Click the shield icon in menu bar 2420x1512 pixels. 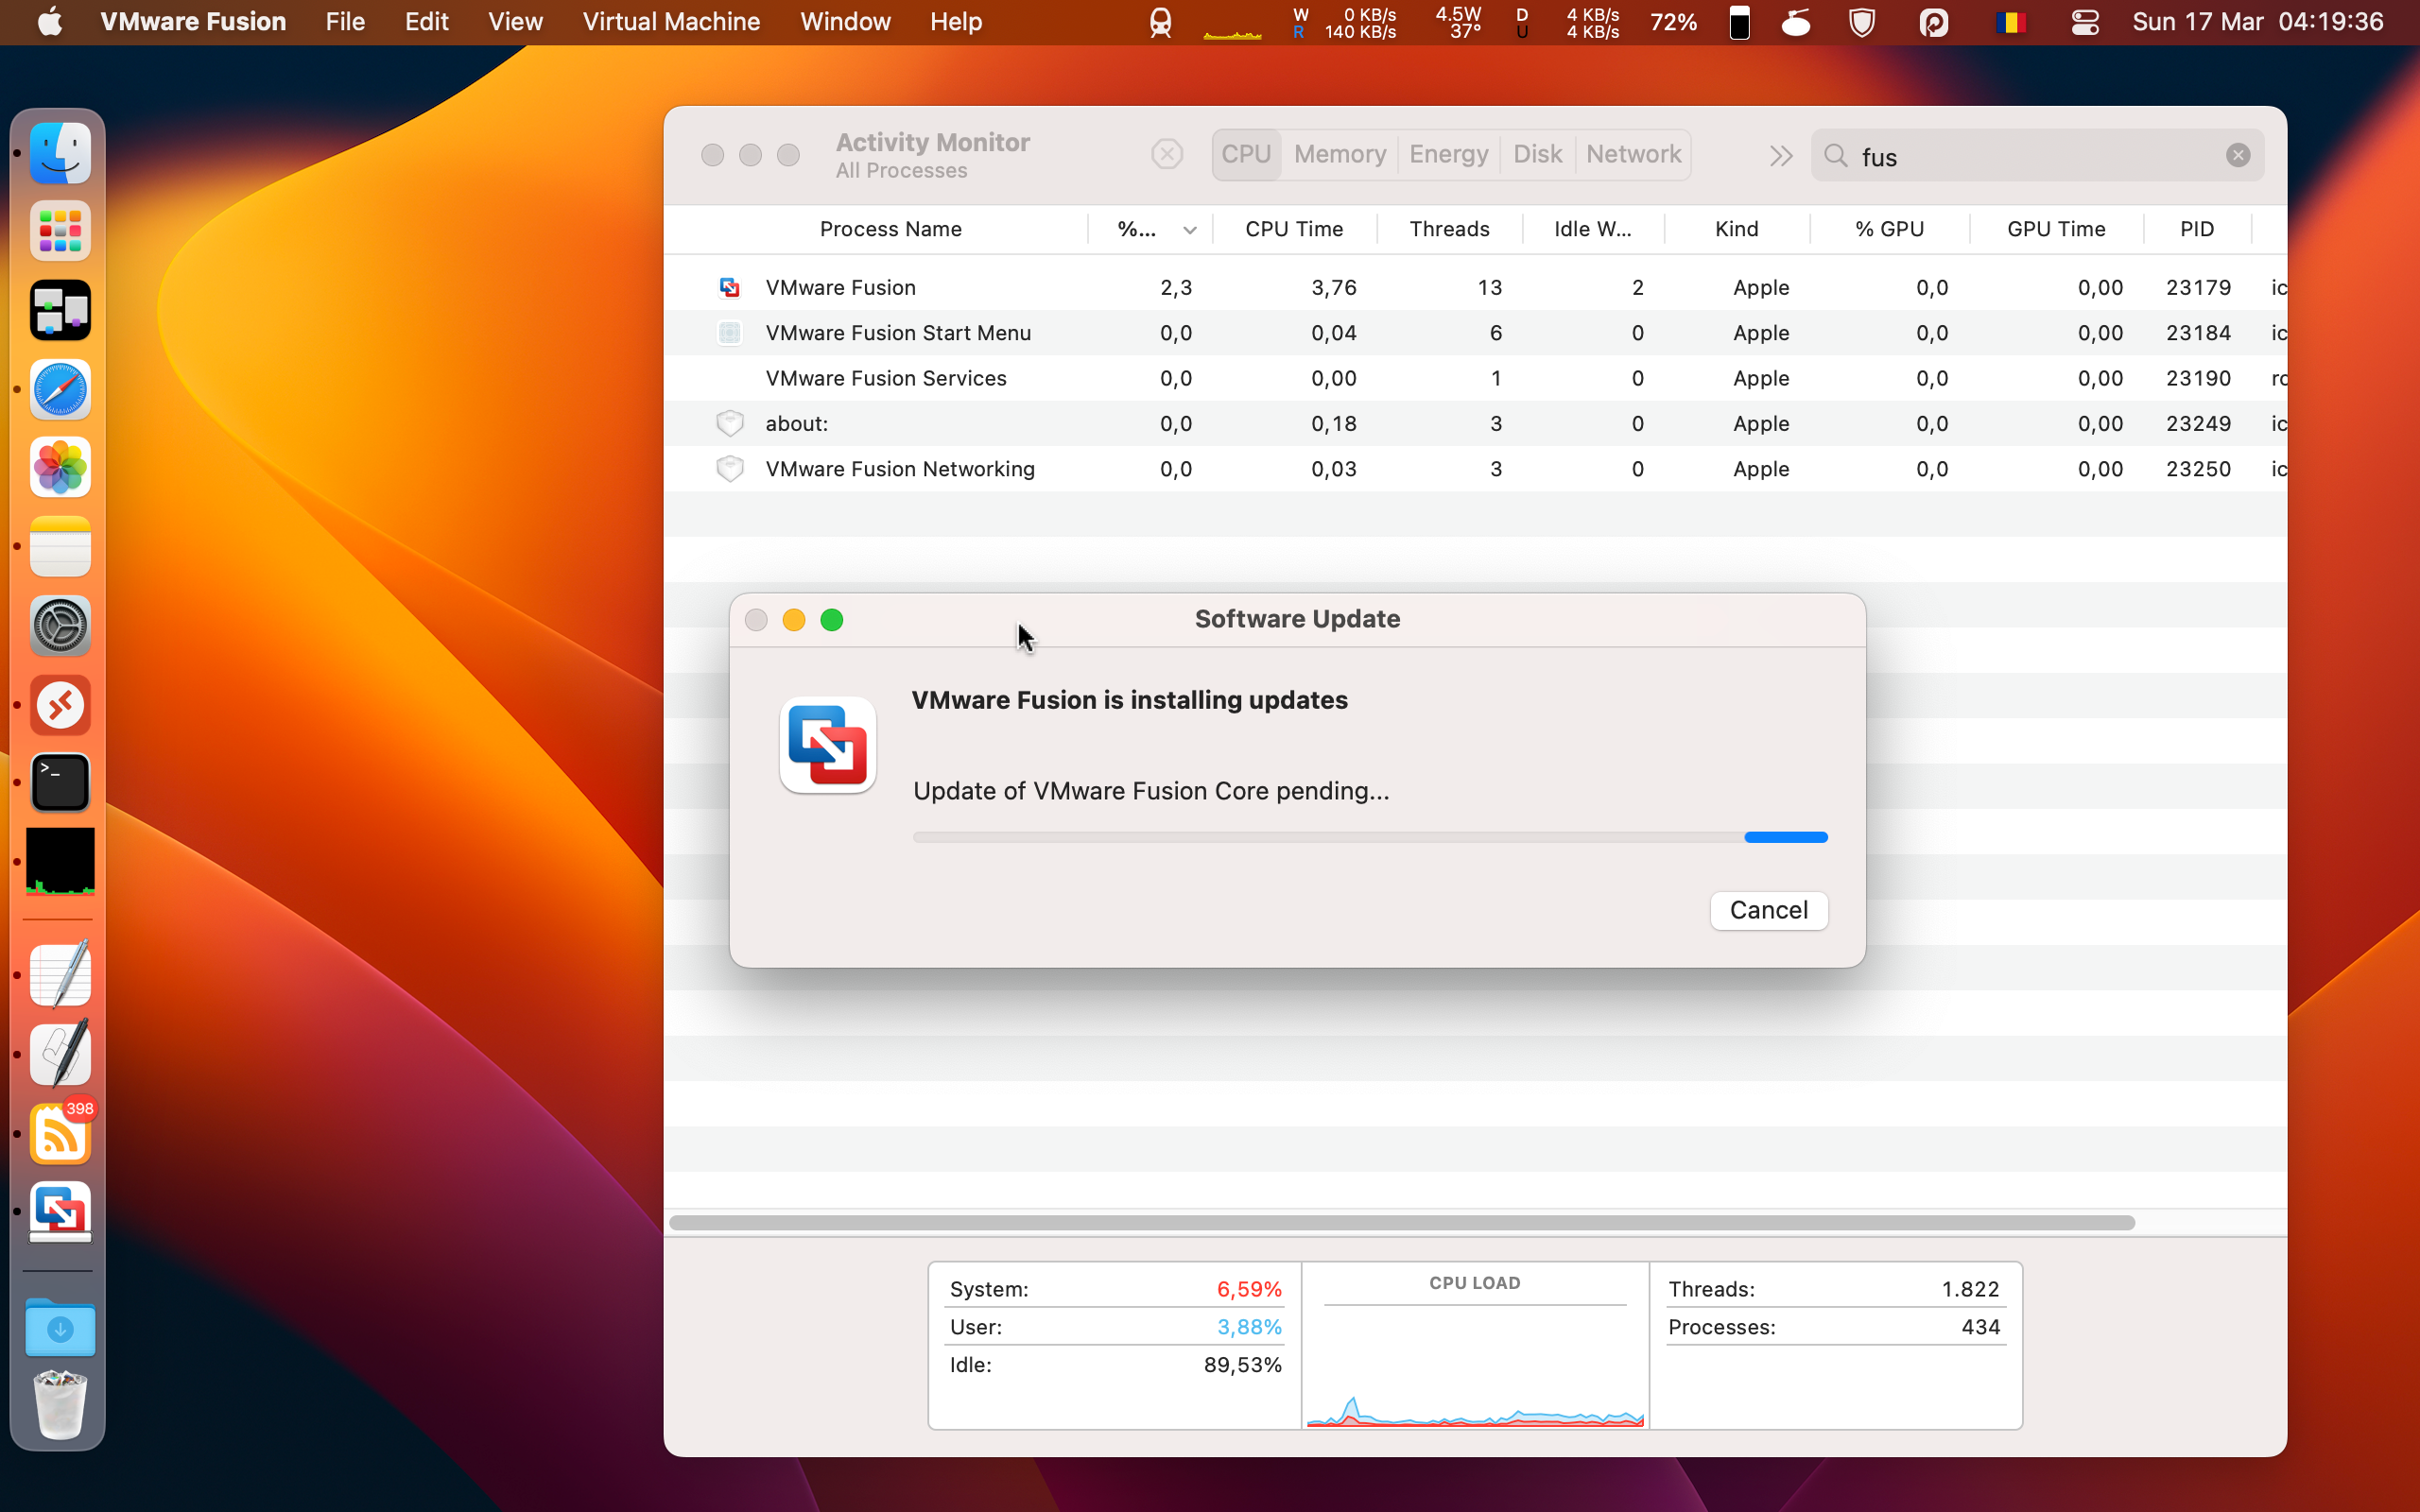tap(1862, 22)
